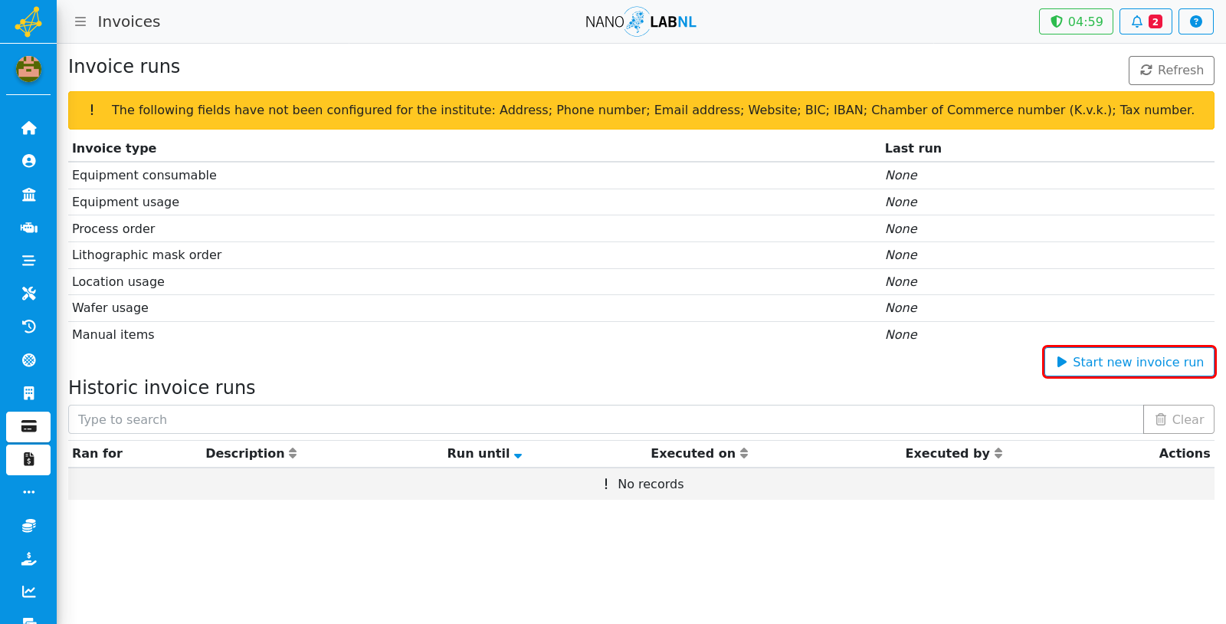Toggle the hamburger menu next to Invoices
The image size is (1226, 624).
click(x=80, y=21)
